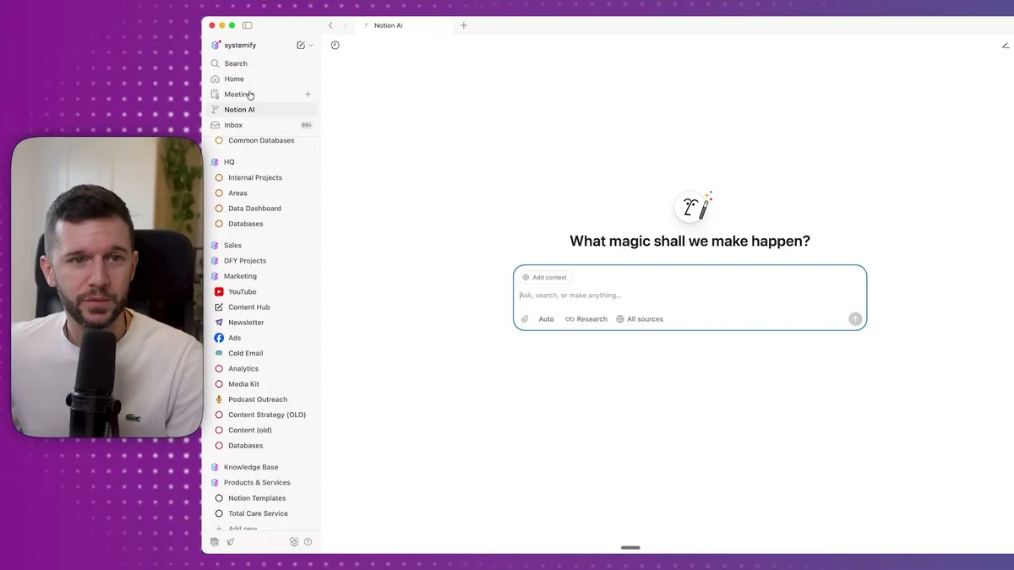
Task: Open the Home menu item
Action: 234,79
